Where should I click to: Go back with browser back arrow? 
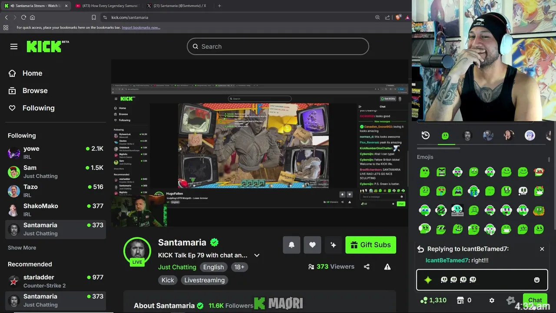coord(7,17)
